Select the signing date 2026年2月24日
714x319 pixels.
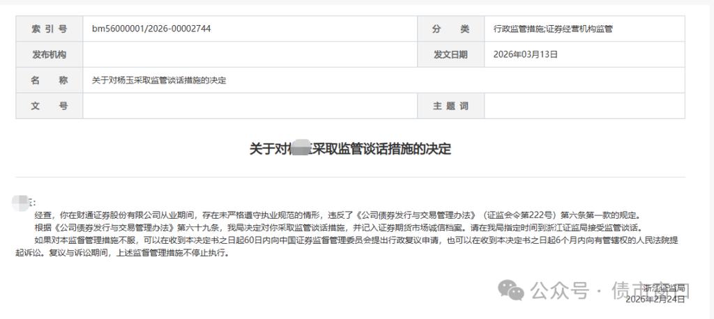[x=655, y=299]
